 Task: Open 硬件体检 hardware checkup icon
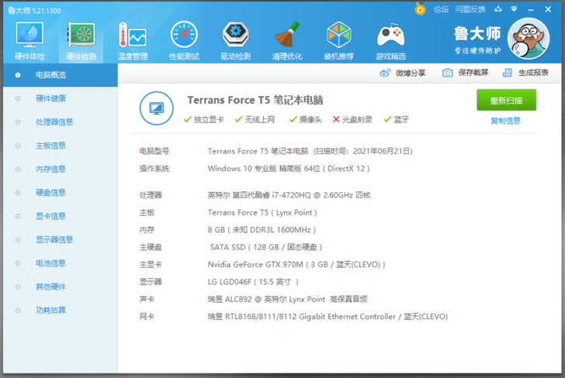[x=29, y=36]
